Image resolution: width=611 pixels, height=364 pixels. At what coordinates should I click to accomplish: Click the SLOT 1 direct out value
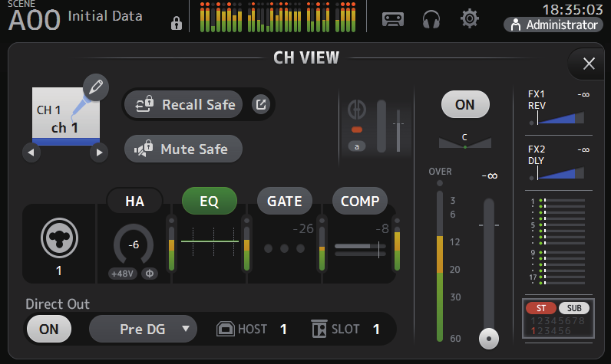pyautogui.click(x=376, y=330)
